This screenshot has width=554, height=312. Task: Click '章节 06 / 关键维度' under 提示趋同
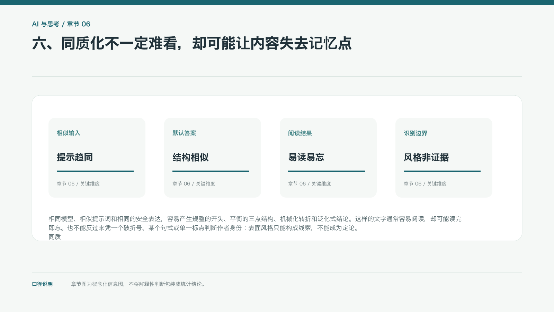point(78,184)
